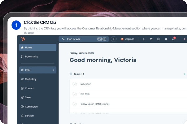Mark Test task complete
This screenshot has width=187, height=124.
[75, 94]
